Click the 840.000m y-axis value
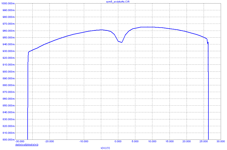Viewport: 227px width, 150px height. [9, 113]
